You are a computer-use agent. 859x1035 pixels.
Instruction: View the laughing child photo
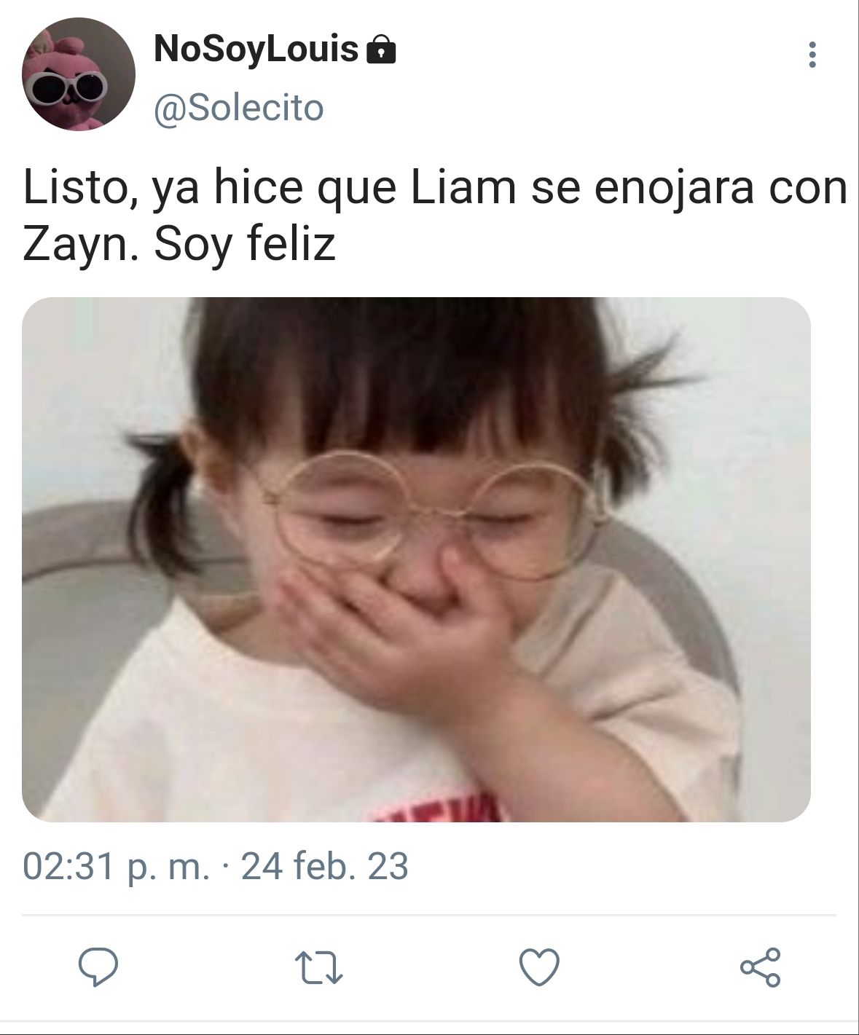(416, 559)
